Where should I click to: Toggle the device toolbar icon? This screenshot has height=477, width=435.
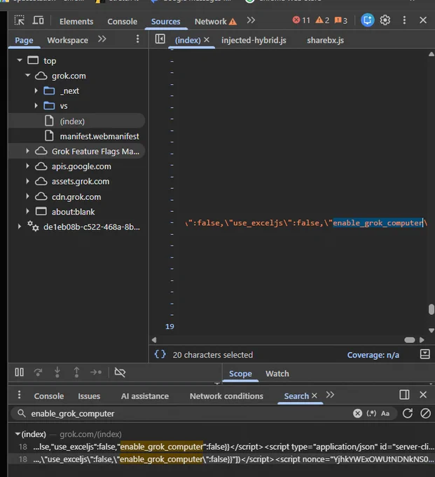click(x=38, y=20)
